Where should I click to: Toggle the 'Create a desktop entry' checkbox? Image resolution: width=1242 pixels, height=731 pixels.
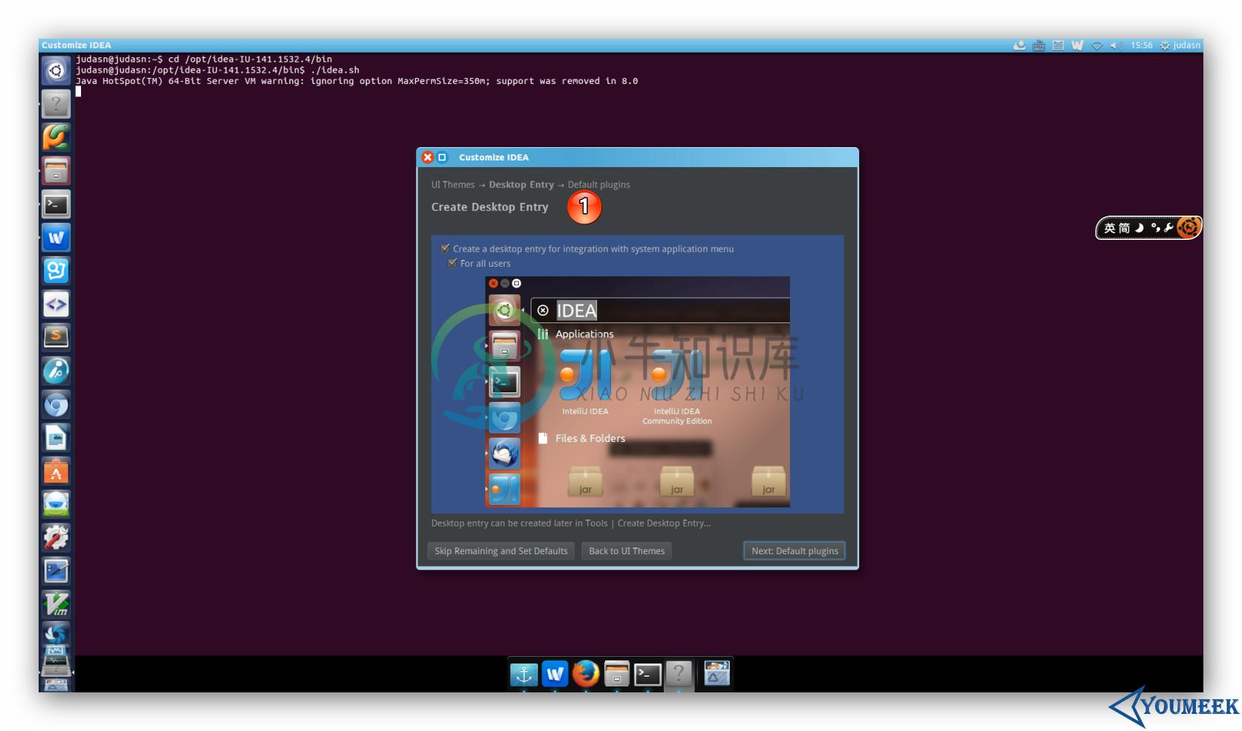tap(445, 248)
